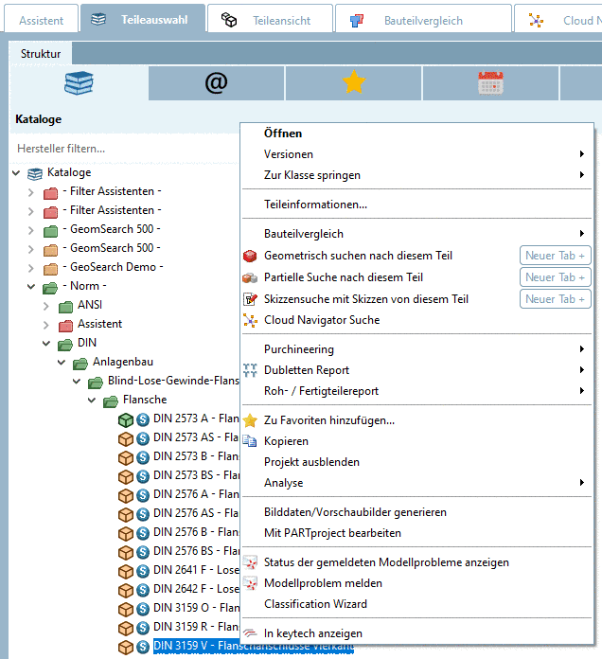Select DIN 3159 R tree row

[196, 627]
